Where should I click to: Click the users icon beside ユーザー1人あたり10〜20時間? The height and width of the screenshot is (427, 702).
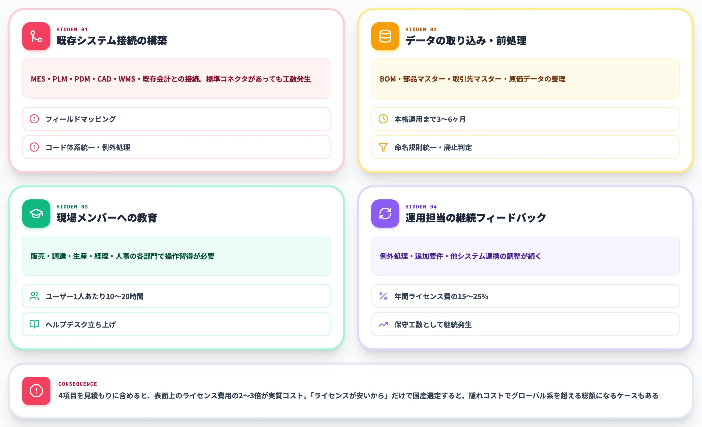34,296
